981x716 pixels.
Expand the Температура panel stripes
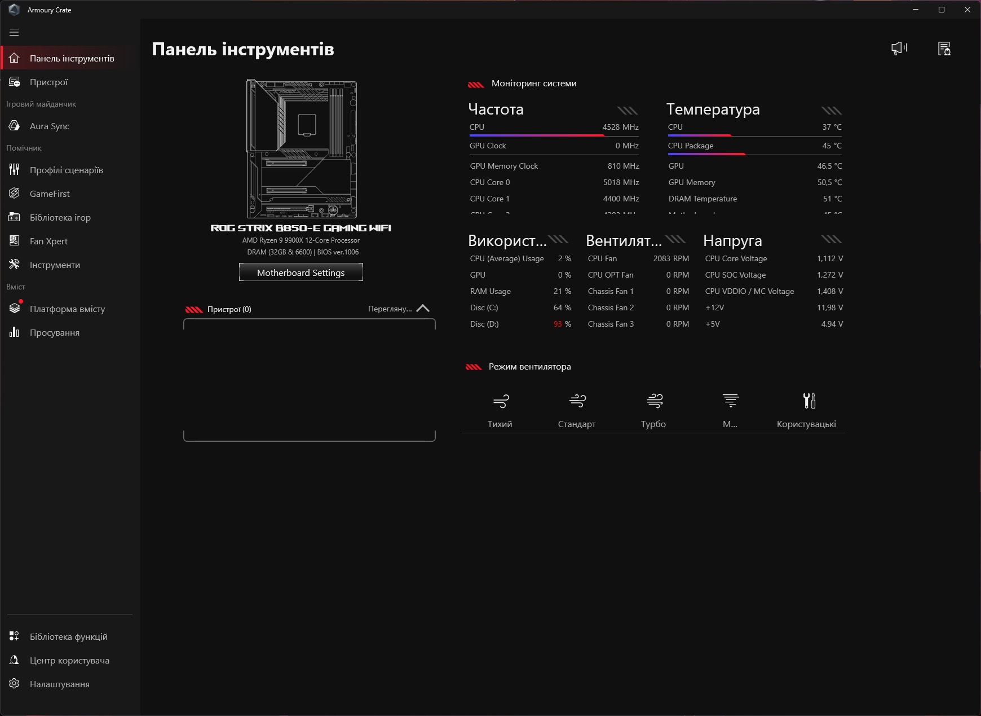[x=832, y=110]
